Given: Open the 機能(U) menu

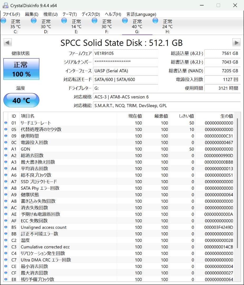Looking at the screenshot, I should pos(50,14).
